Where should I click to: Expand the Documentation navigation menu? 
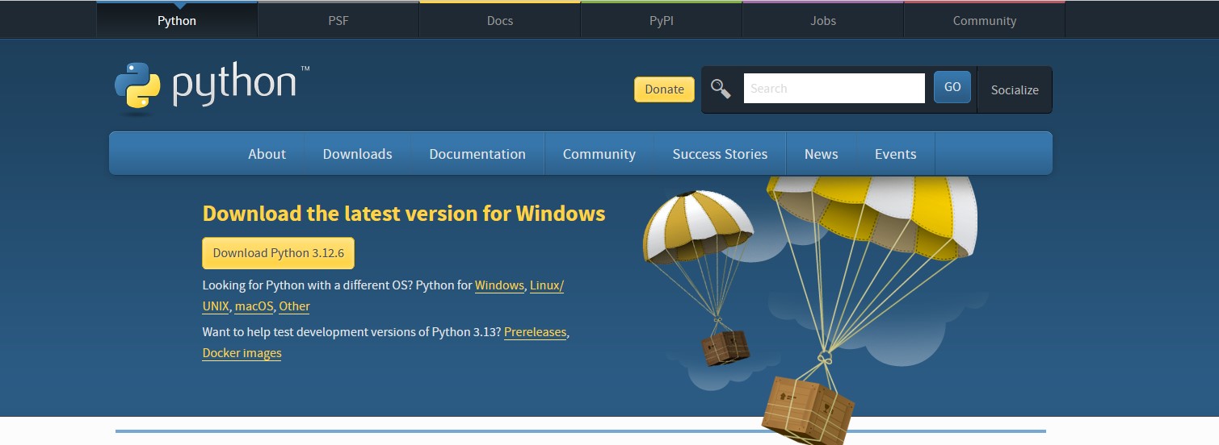pyautogui.click(x=477, y=154)
